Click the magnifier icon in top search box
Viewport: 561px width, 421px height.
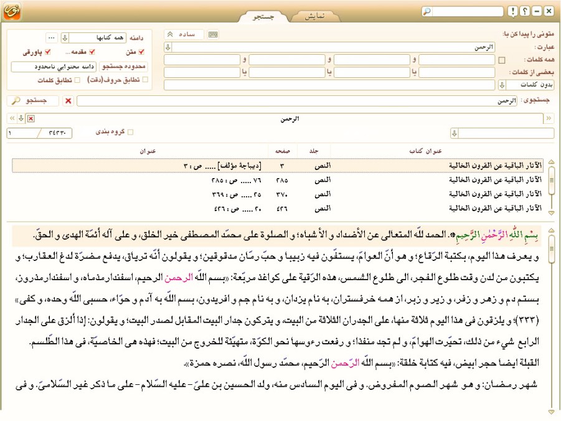pyautogui.click(x=427, y=11)
